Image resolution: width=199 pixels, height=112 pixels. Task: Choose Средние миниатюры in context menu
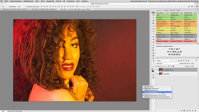[157, 90]
